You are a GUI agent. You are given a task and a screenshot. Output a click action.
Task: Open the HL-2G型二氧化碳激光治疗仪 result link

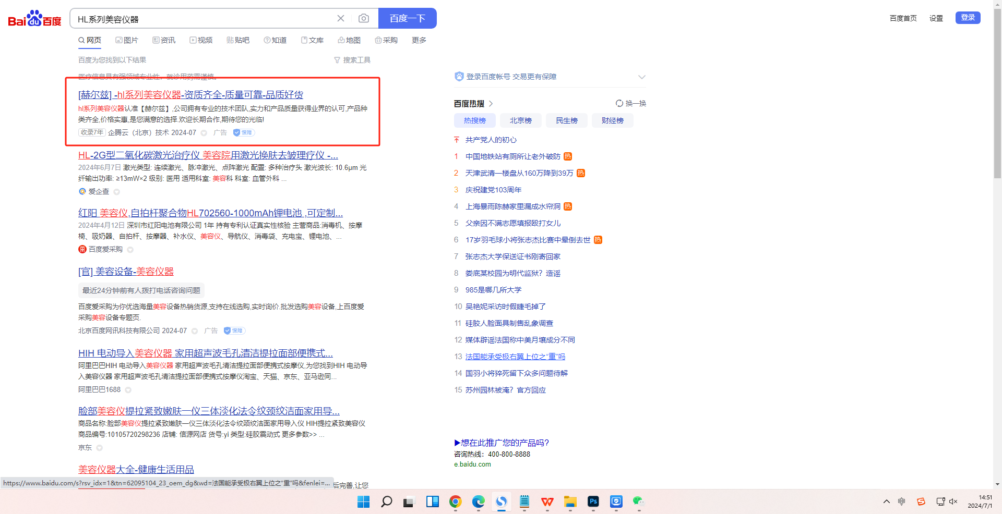tap(208, 155)
